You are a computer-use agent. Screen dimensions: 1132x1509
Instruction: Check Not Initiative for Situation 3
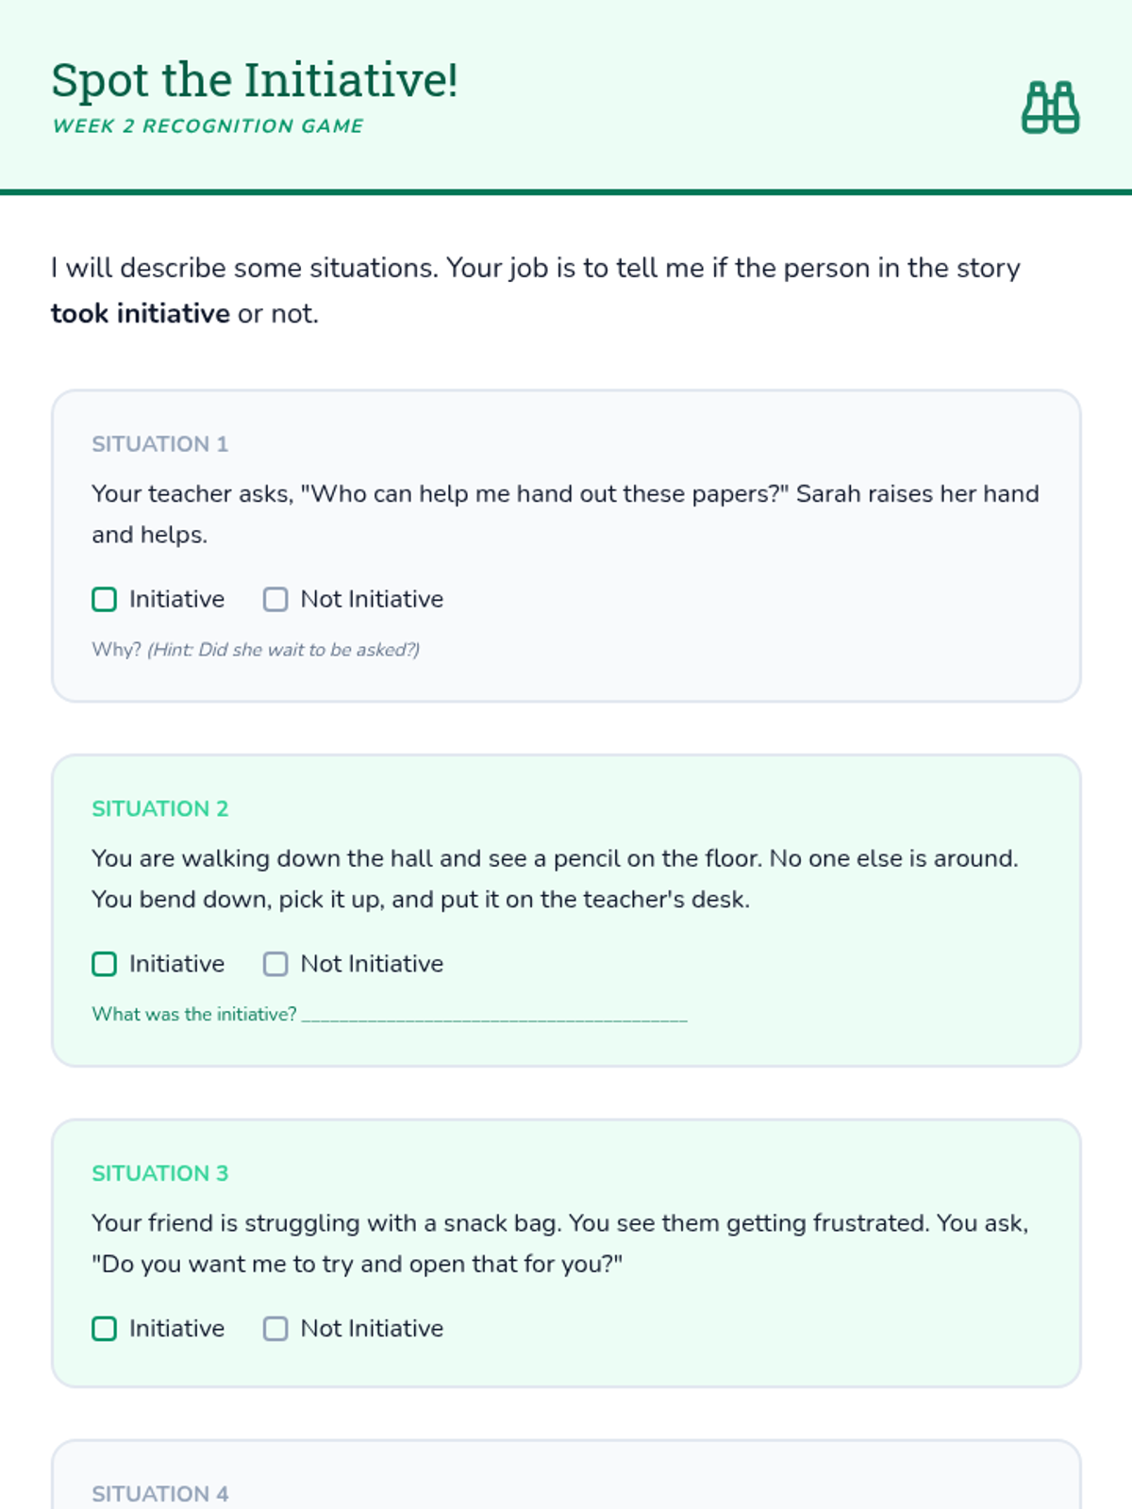(x=275, y=1329)
